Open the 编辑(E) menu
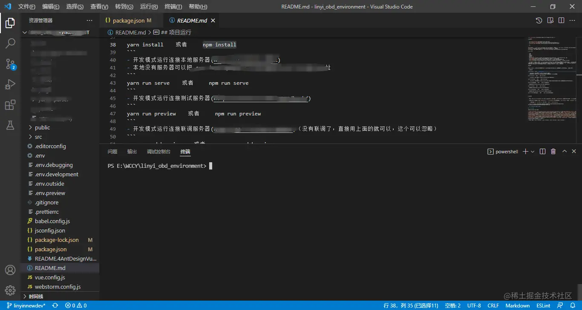The width and height of the screenshot is (582, 310). tap(51, 6)
